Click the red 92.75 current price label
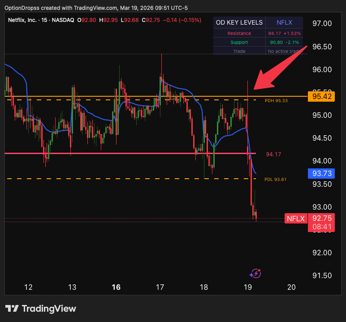Image resolution: width=346 pixels, height=322 pixels. click(322, 218)
